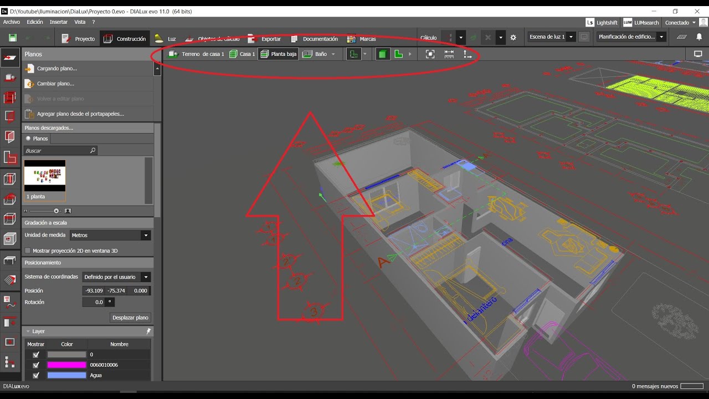Click Cambiar plano
Image resolution: width=709 pixels, height=399 pixels.
(x=55, y=84)
